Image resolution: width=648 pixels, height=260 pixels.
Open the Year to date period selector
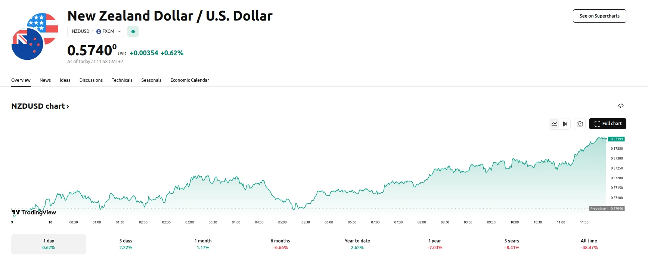(x=357, y=244)
